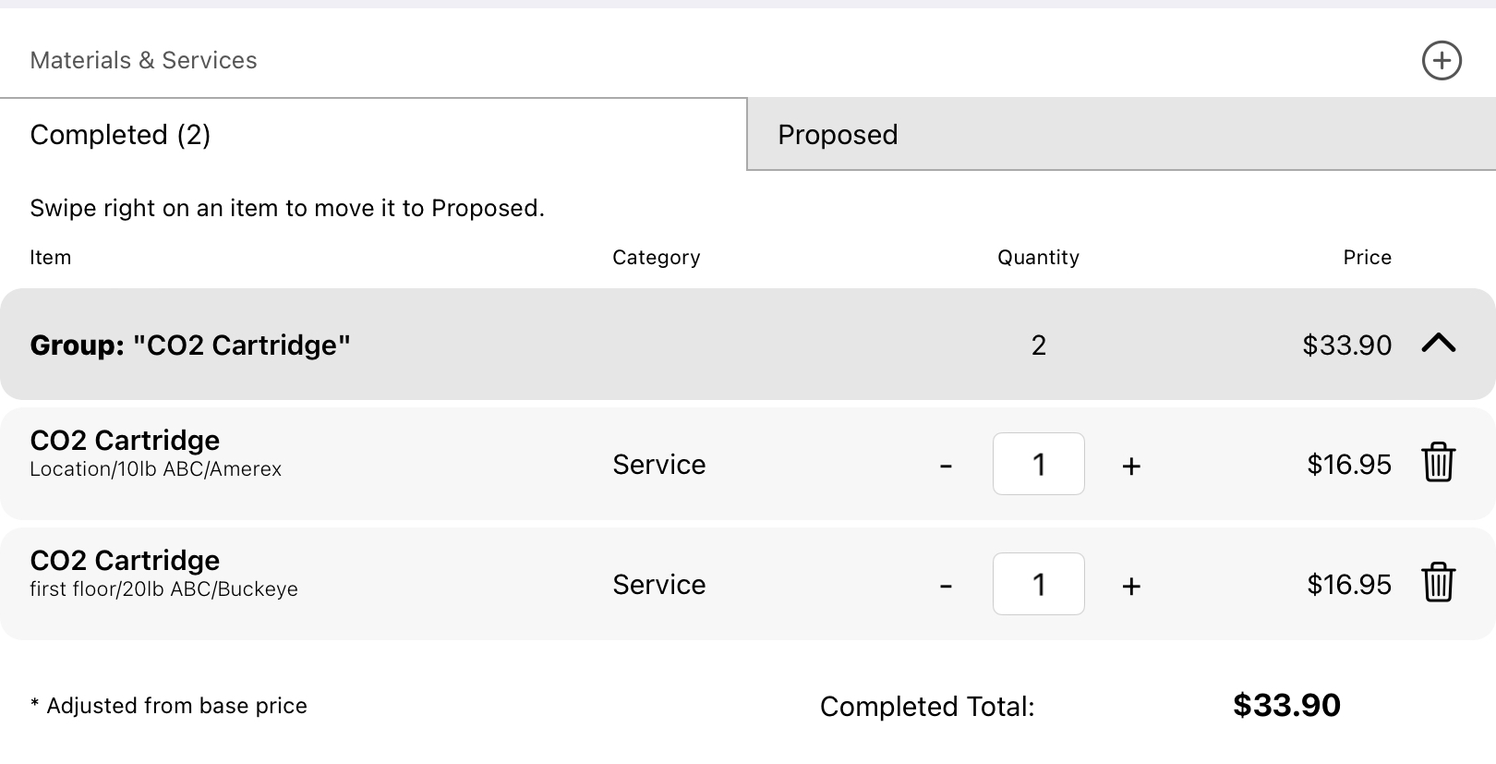Add a new material or service
1496x764 pixels.
click(x=1441, y=61)
